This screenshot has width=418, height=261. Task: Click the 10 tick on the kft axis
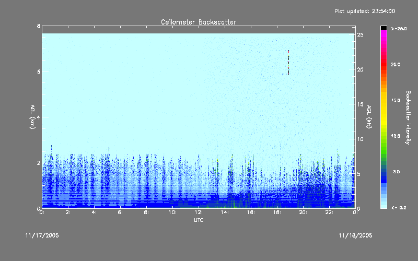361,139
